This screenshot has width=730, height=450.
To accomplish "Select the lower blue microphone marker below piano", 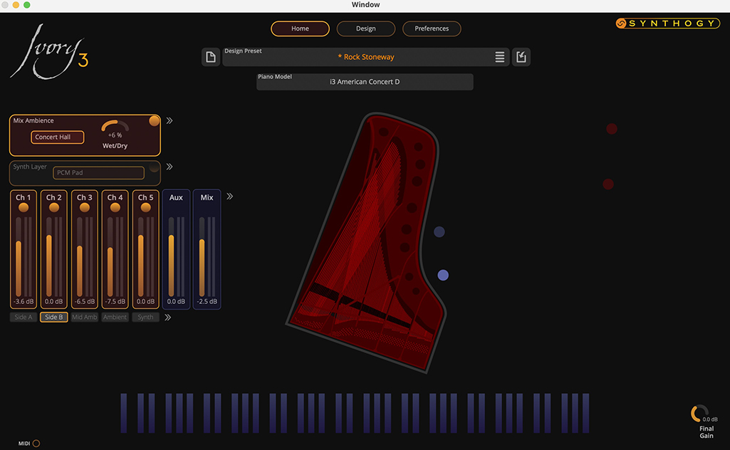I will coord(443,274).
